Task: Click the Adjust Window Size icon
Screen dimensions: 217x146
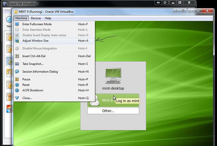Action: click(17, 41)
